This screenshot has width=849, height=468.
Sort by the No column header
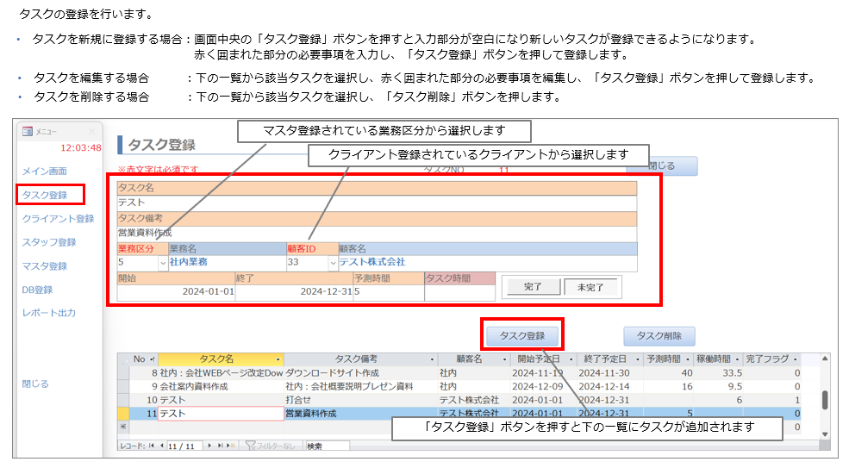pos(143,359)
